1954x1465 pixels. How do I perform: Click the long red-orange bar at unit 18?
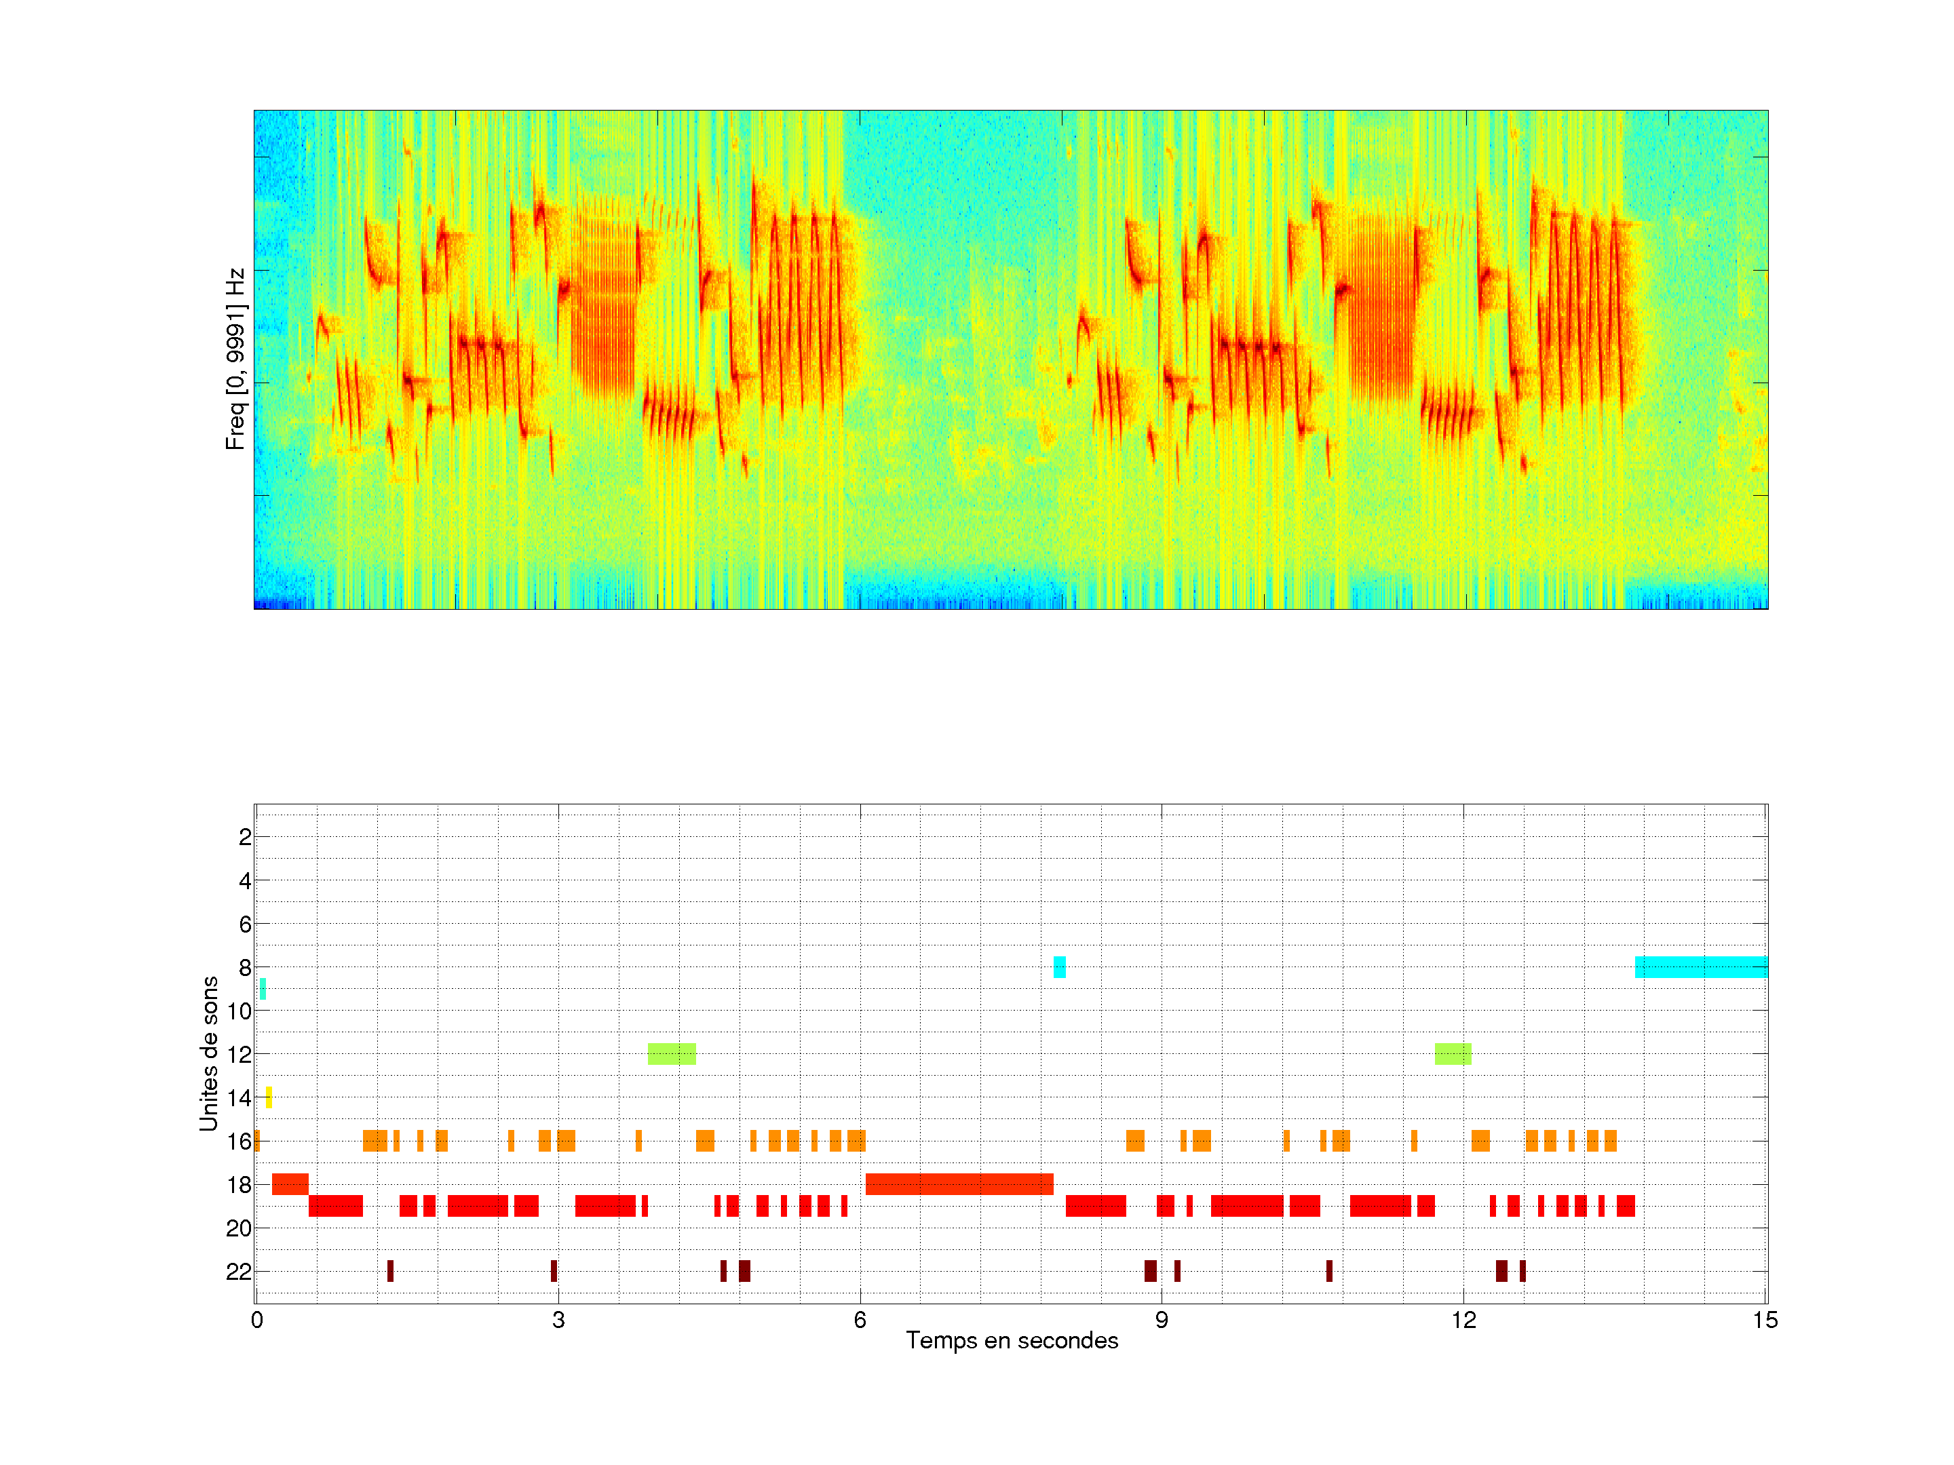959,1184
